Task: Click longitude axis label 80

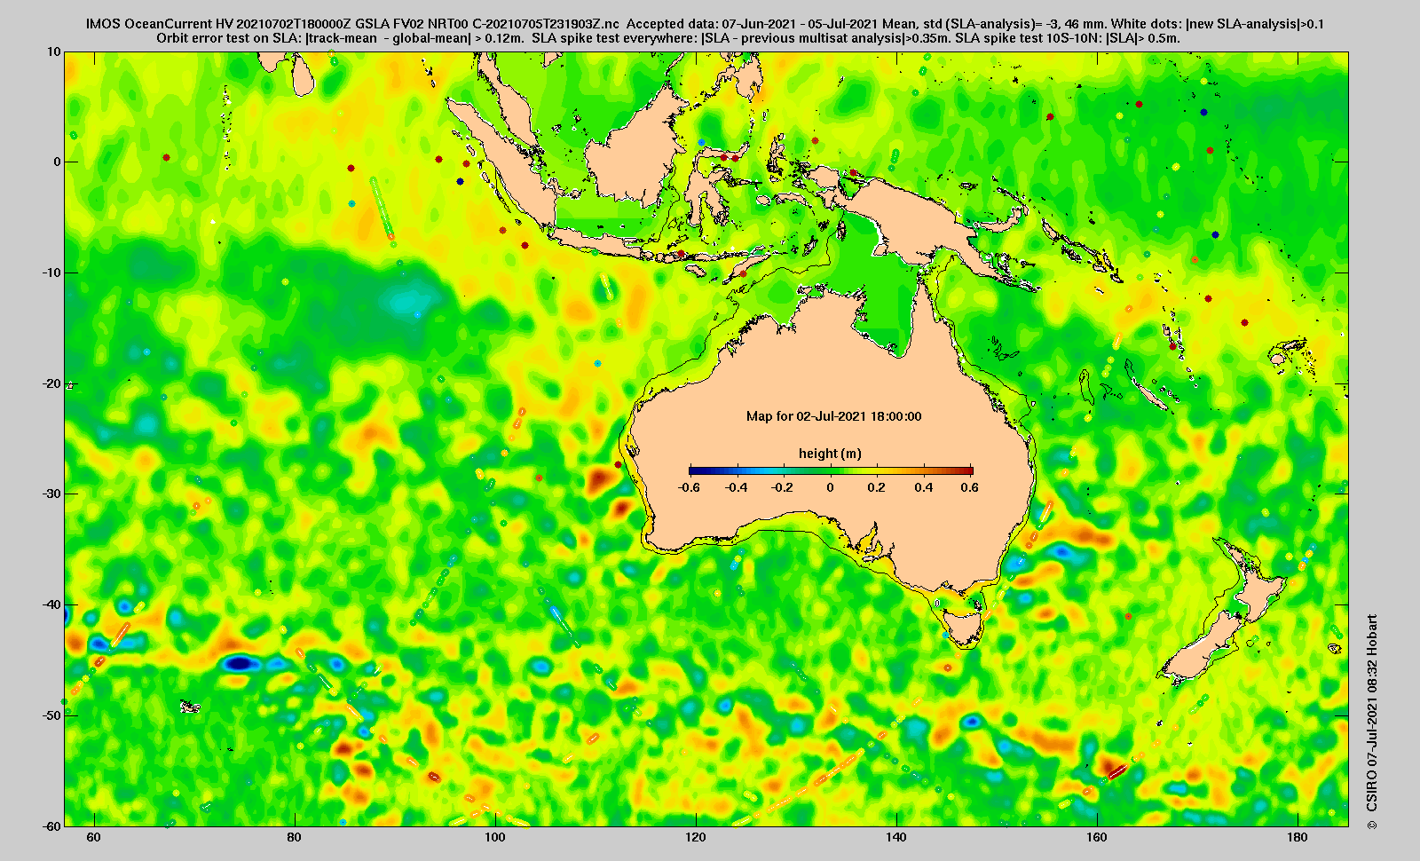Action: [x=295, y=837]
